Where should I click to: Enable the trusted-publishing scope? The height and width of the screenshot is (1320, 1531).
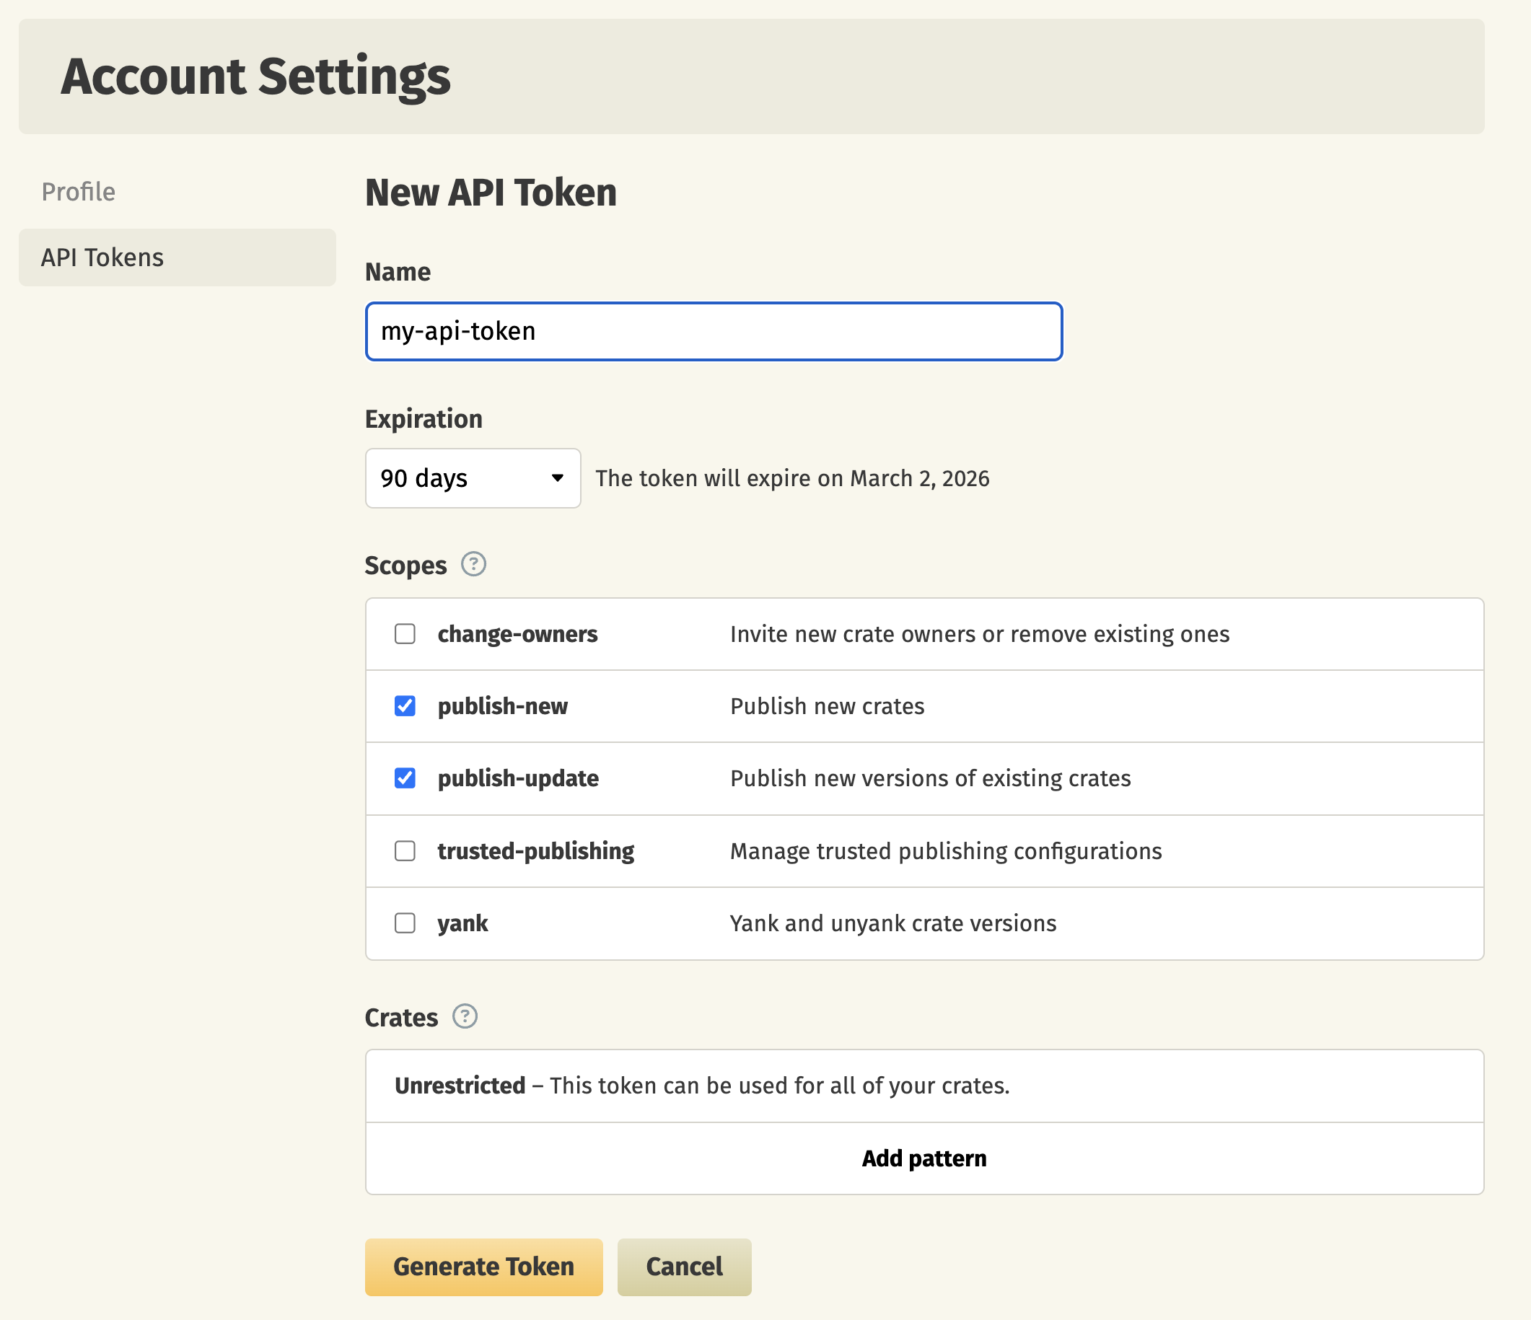[x=404, y=851]
